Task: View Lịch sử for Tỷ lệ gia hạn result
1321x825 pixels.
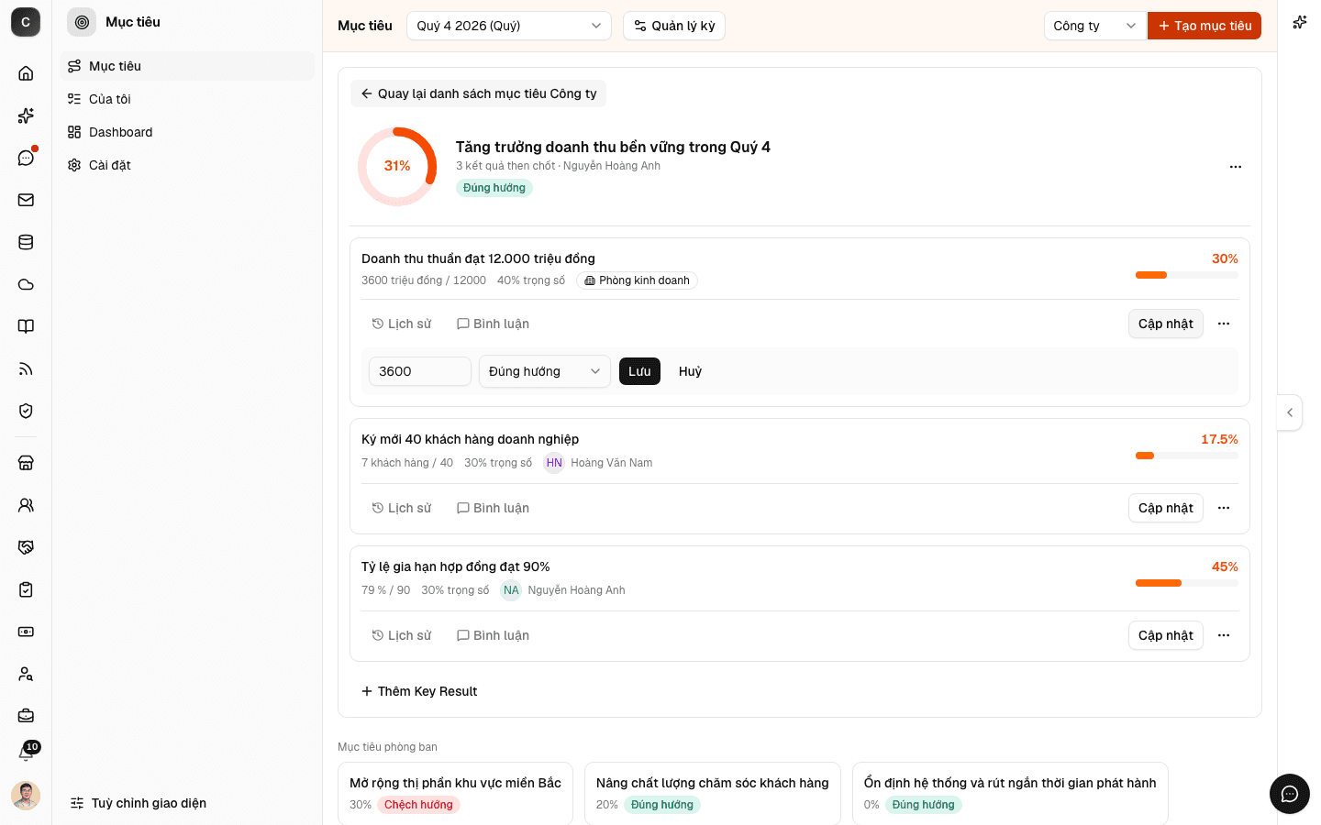Action: 401,635
